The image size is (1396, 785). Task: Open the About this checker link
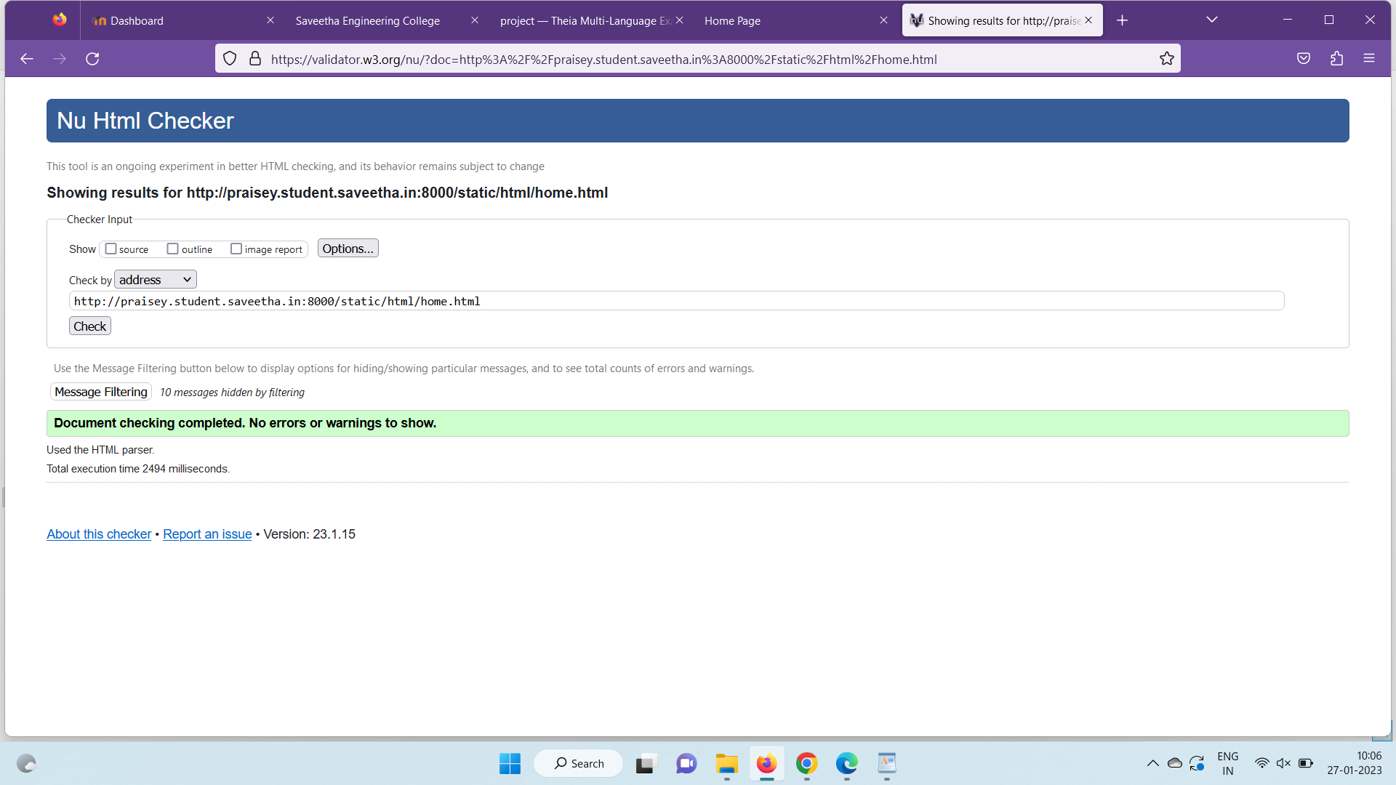[x=99, y=534]
